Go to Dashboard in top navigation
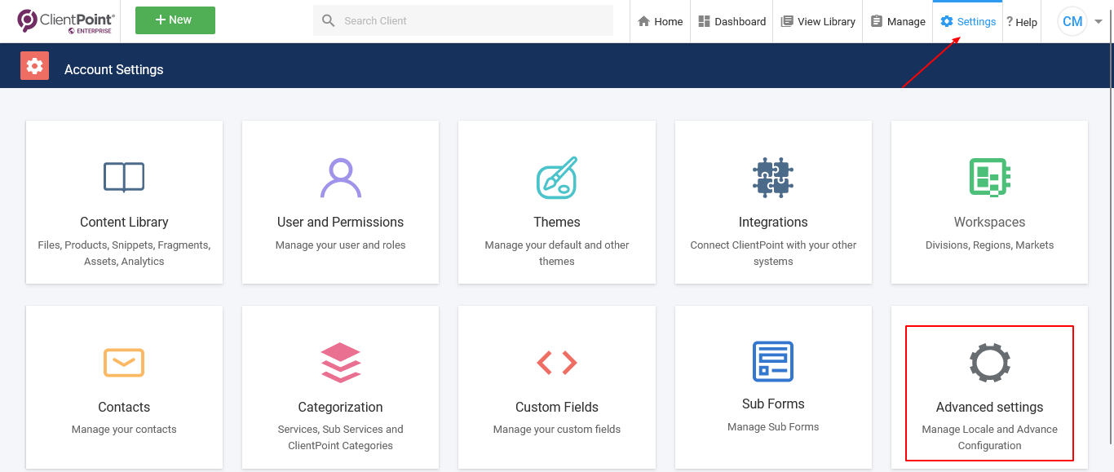Screen dimensions: 1114x472 coord(732,21)
